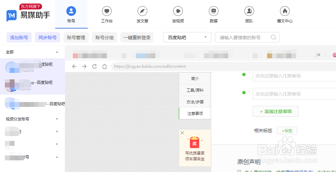Viewport: 336px width, 172px height.
Task: Click the browser forward arrow
Action: (x=84, y=66)
